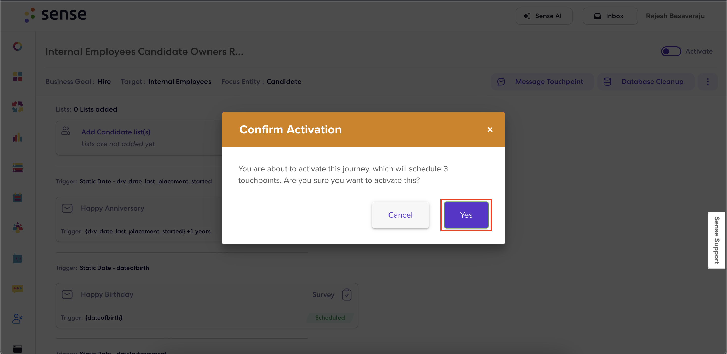The width and height of the screenshot is (727, 354).
Task: Click the Scheduled status badge
Action: pos(330,318)
